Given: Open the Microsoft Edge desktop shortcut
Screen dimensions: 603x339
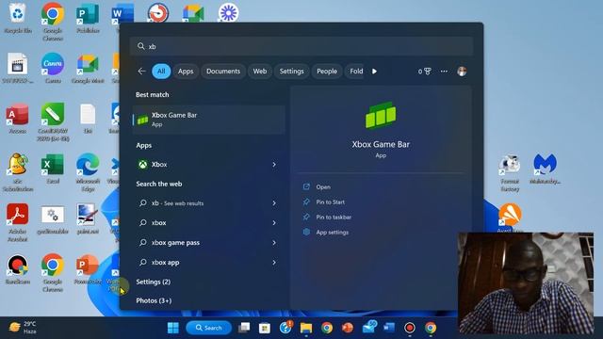Looking at the screenshot, I should (x=88, y=171).
